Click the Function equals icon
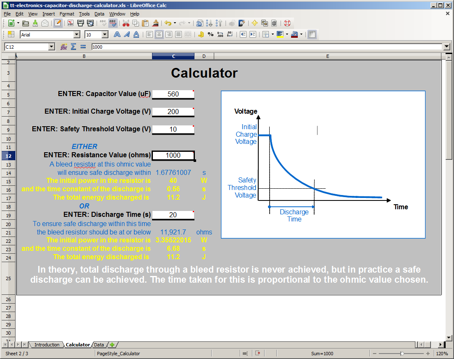 (x=83, y=47)
